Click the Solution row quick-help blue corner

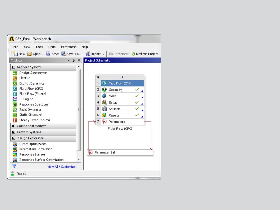tap(142, 110)
